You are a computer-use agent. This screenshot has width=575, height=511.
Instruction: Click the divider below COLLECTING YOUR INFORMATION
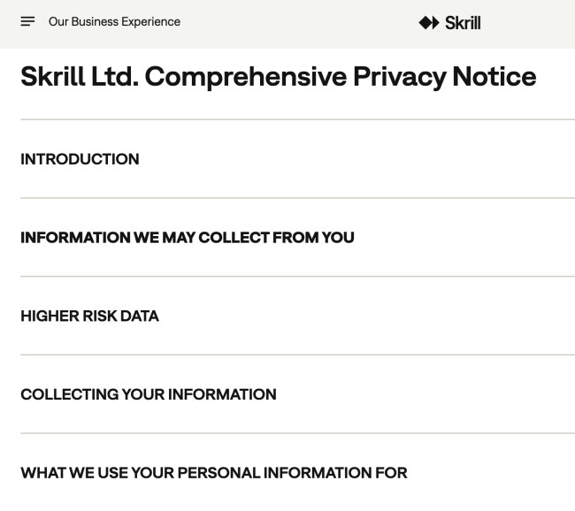(x=297, y=433)
